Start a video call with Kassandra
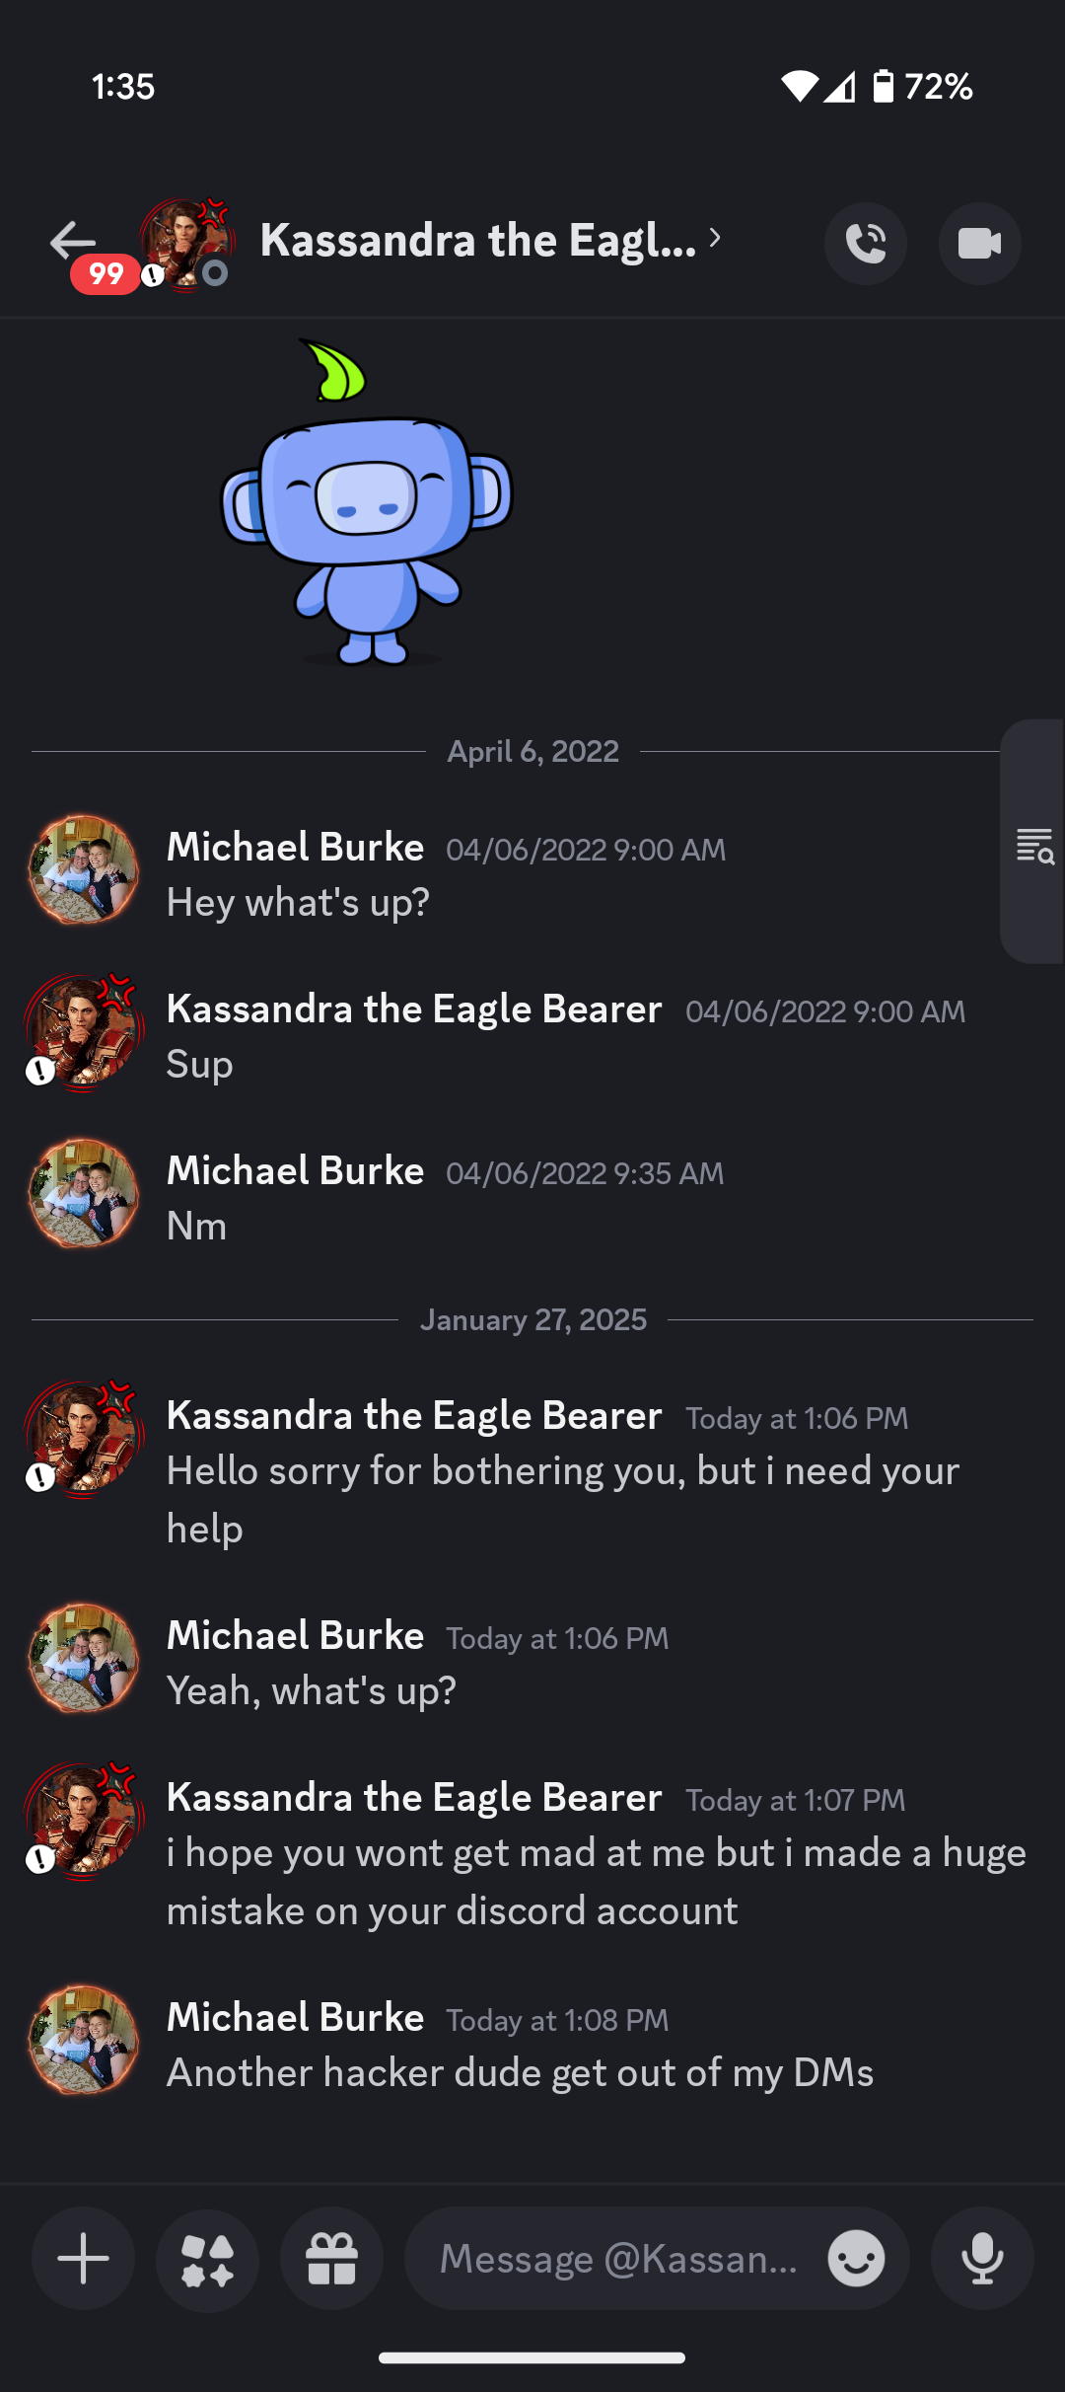 [x=979, y=244]
